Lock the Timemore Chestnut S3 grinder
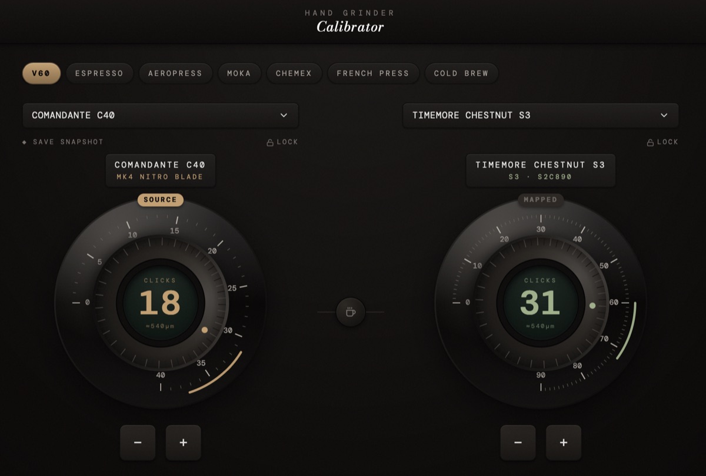This screenshot has width=706, height=476. (x=662, y=142)
